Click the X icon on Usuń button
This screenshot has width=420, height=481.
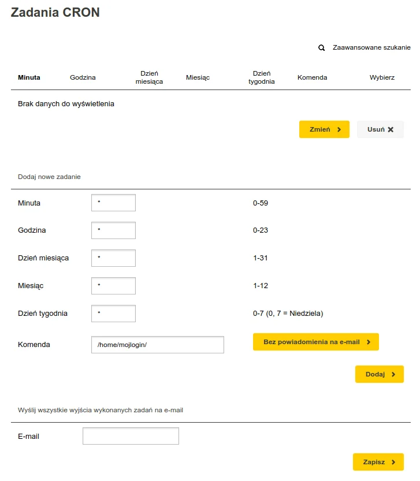tap(391, 129)
